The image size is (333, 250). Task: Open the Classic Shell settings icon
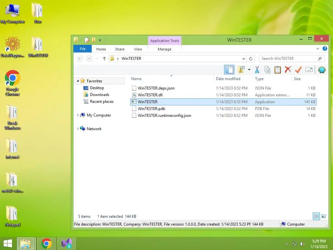(x=322, y=70)
